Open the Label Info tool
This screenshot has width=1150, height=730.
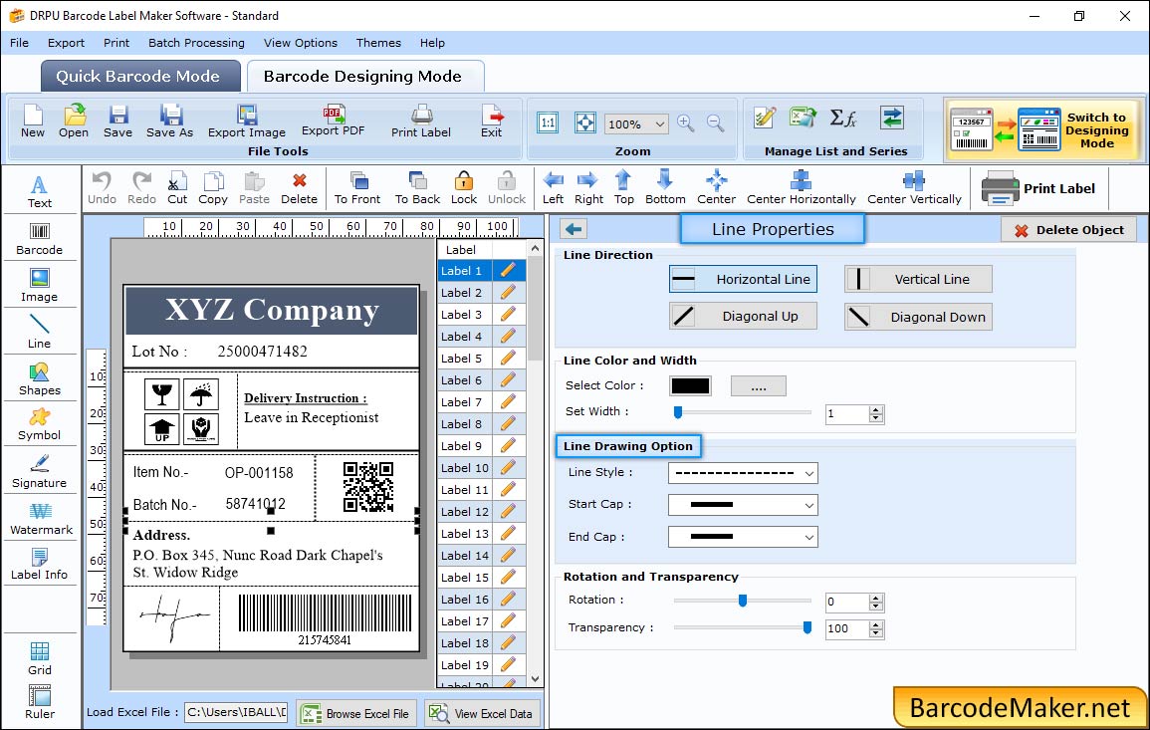[40, 565]
